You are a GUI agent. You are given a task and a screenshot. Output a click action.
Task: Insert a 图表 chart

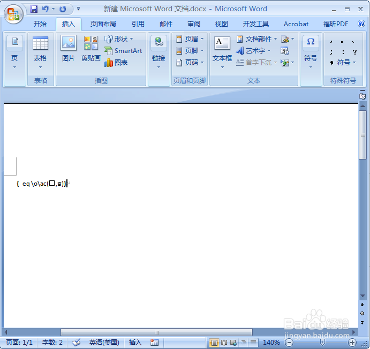pyautogui.click(x=116, y=63)
